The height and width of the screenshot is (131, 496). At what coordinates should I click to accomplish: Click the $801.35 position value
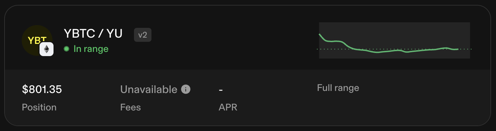click(x=42, y=90)
